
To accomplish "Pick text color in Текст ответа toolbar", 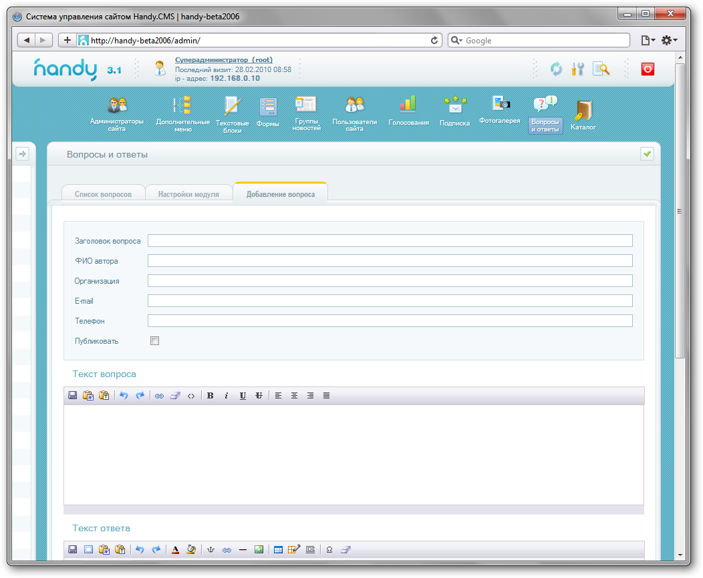I will [x=175, y=550].
